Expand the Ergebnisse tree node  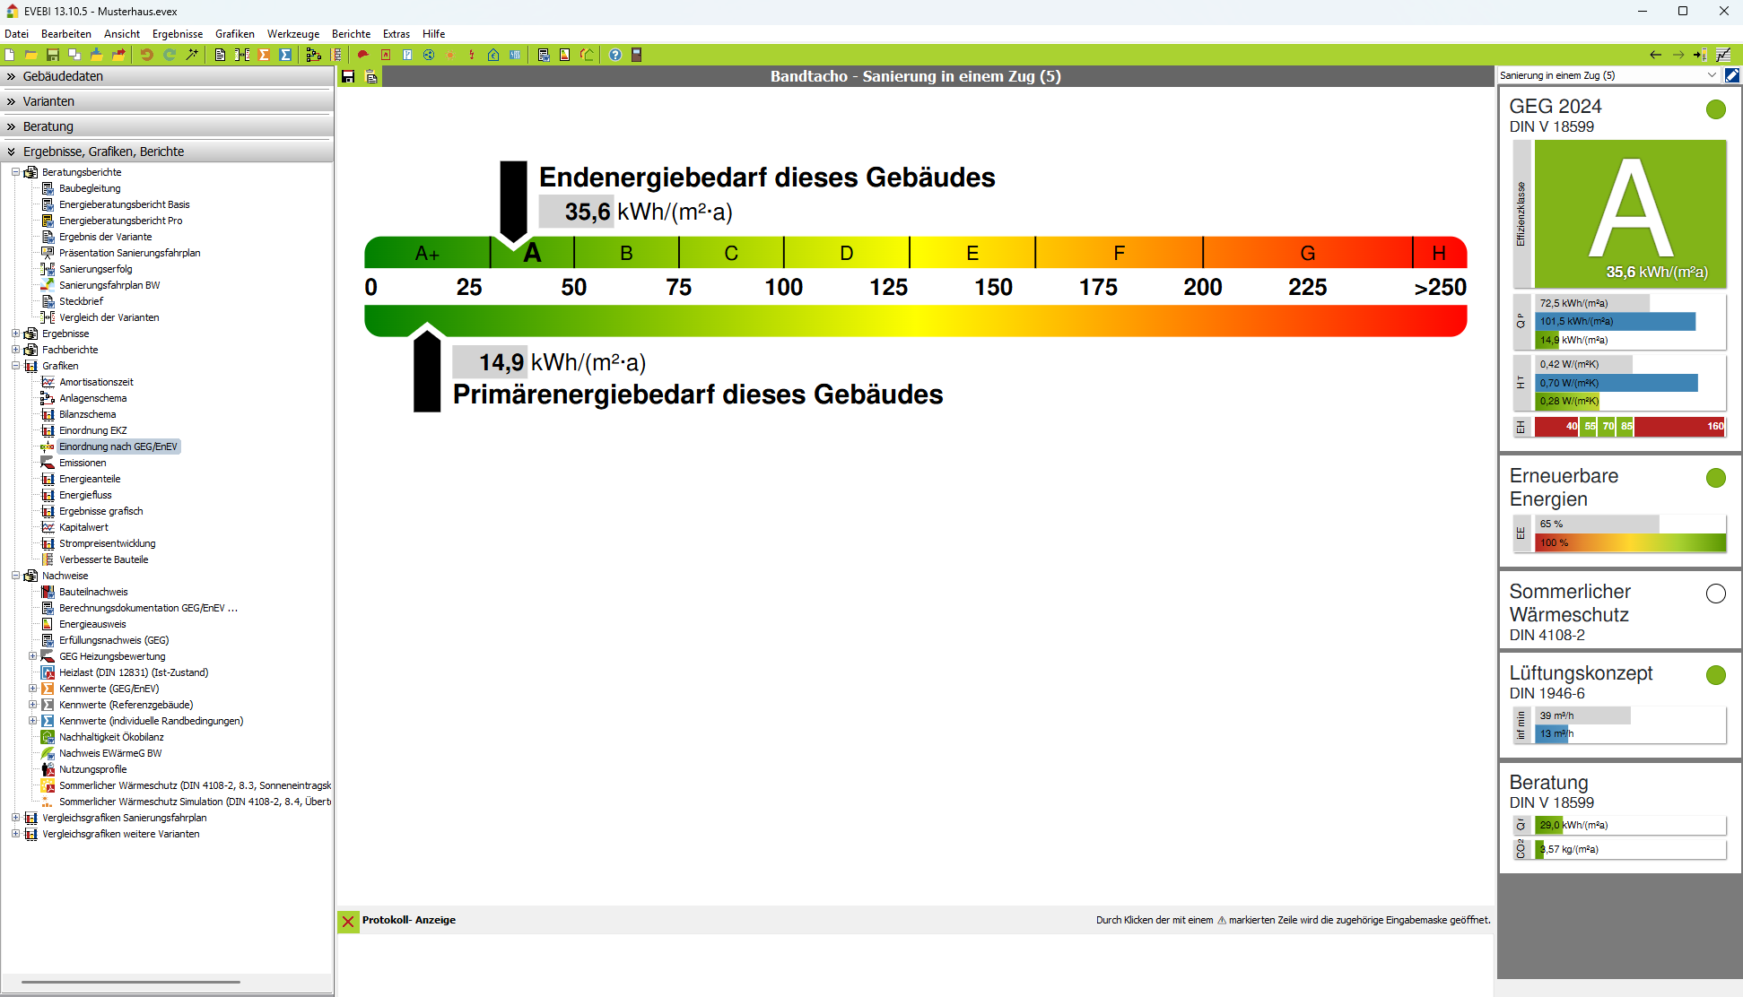[x=15, y=334]
